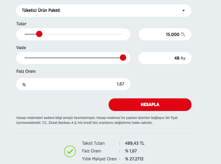This screenshot has width=221, height=164.
Task: Click the green checkmark result icon
Action: click(x=70, y=151)
